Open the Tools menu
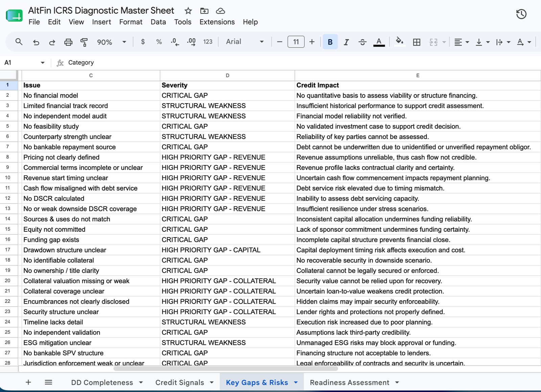 coord(183,22)
